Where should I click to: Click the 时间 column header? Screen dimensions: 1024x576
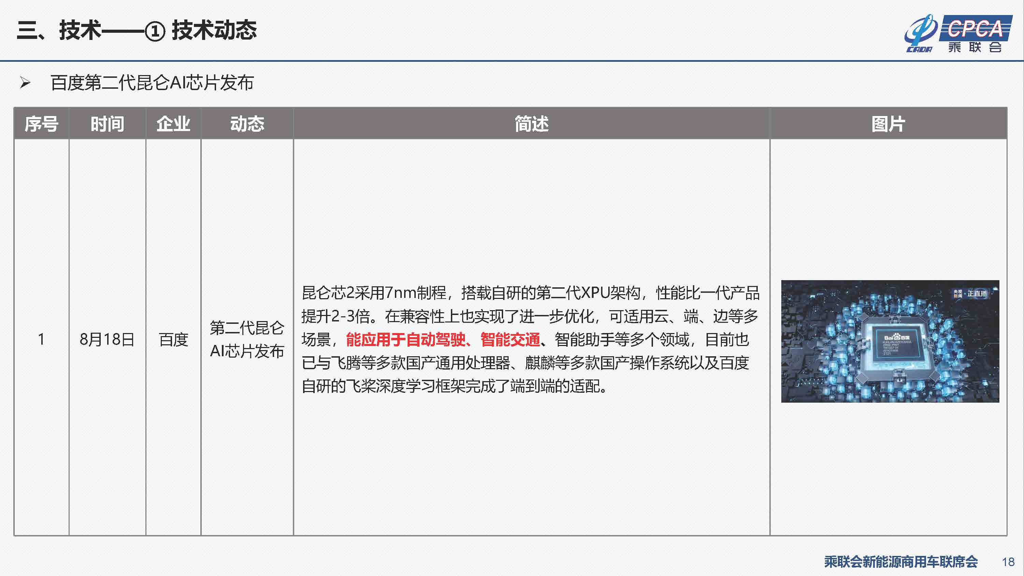pos(107,124)
